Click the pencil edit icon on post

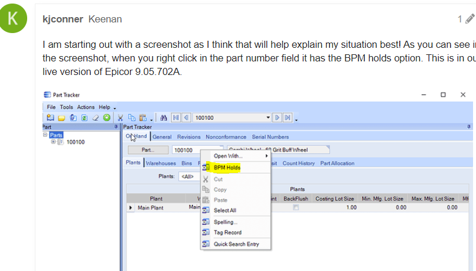click(470, 19)
